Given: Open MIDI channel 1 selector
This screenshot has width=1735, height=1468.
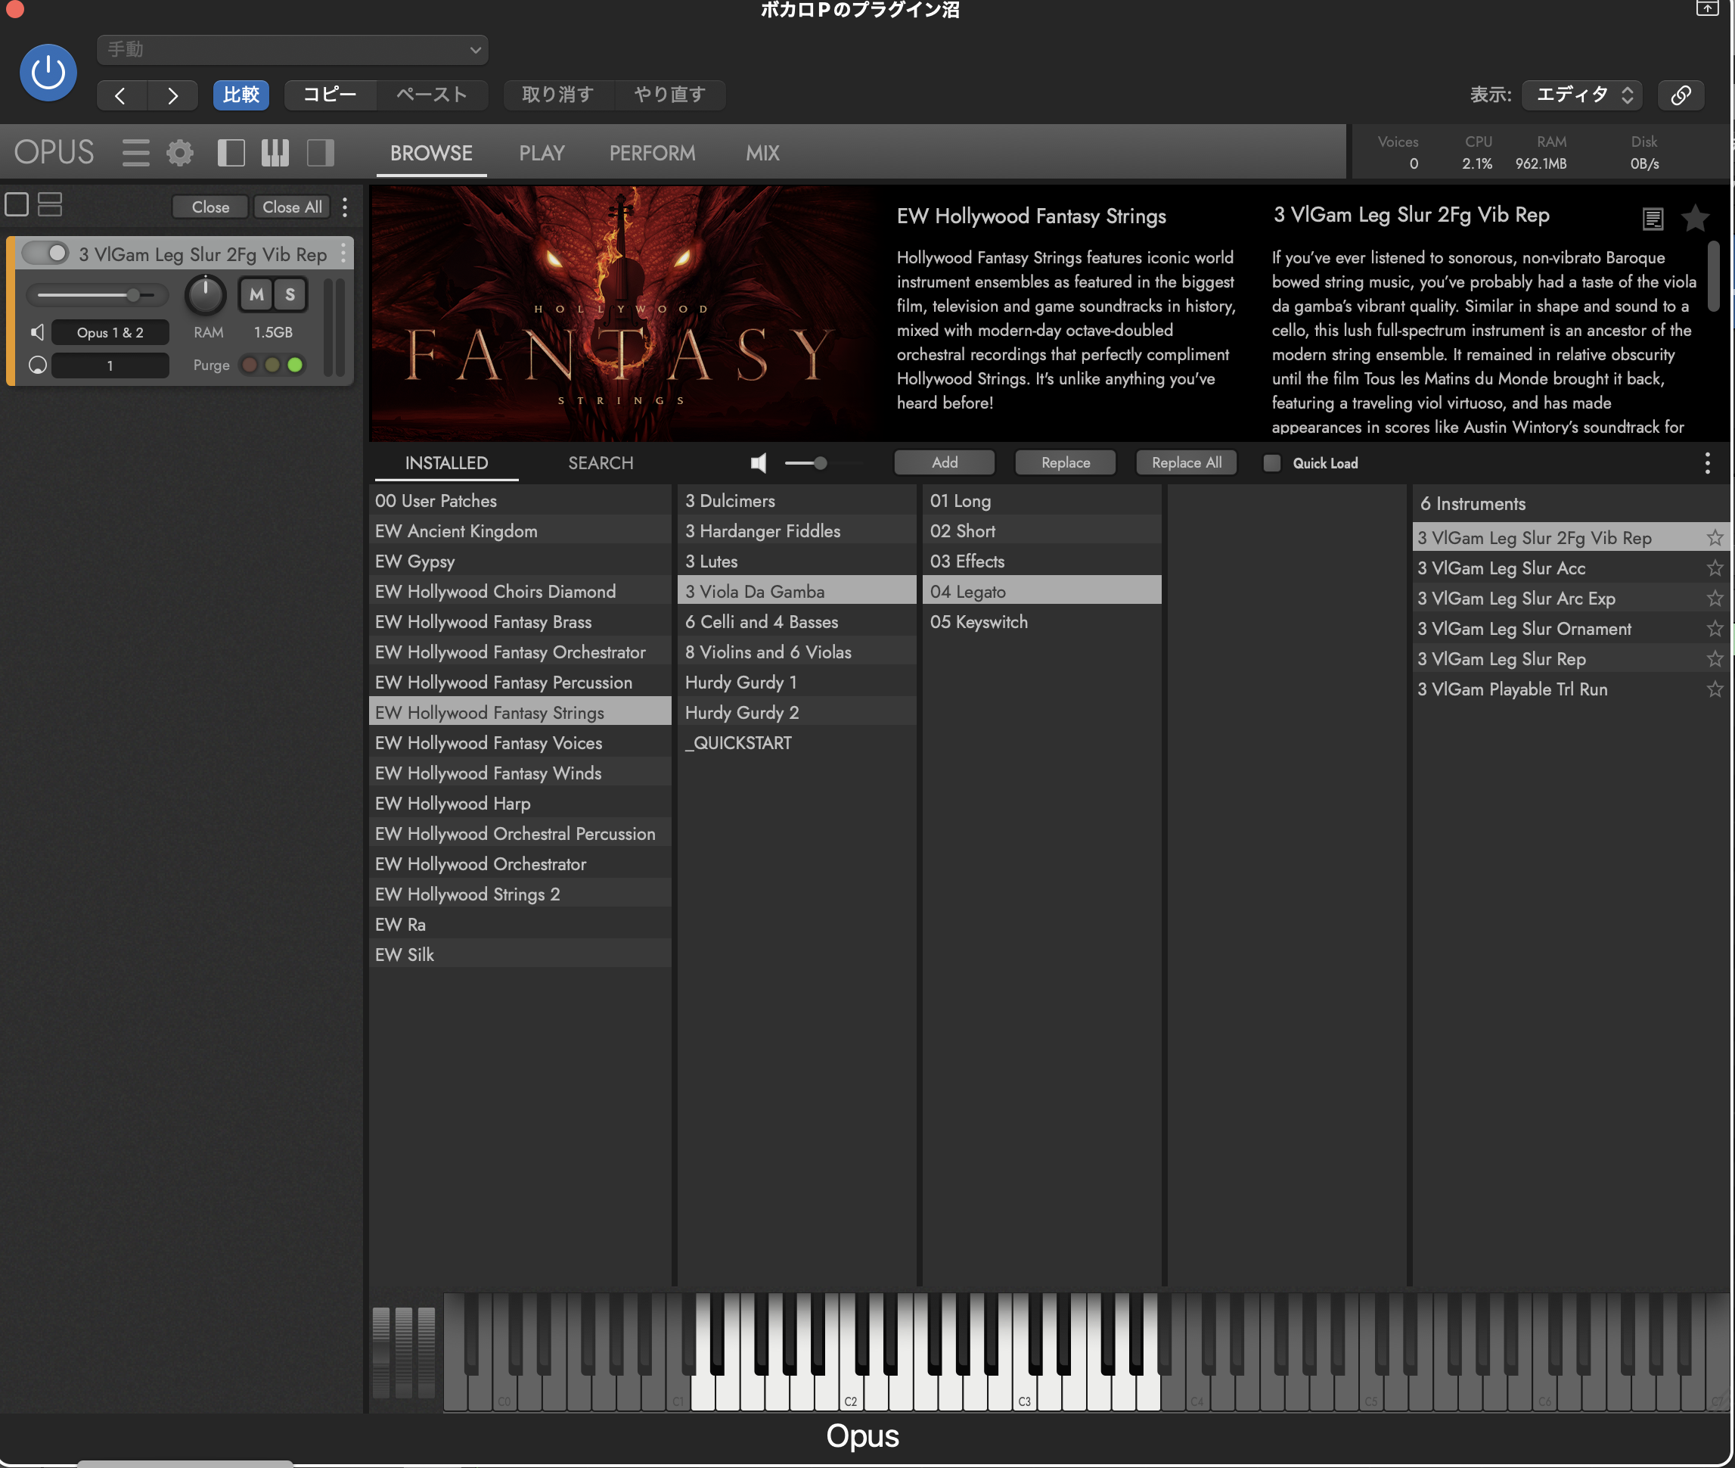Looking at the screenshot, I should click(x=110, y=365).
